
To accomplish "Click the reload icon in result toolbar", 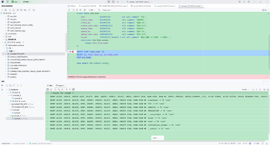I will (55, 90).
